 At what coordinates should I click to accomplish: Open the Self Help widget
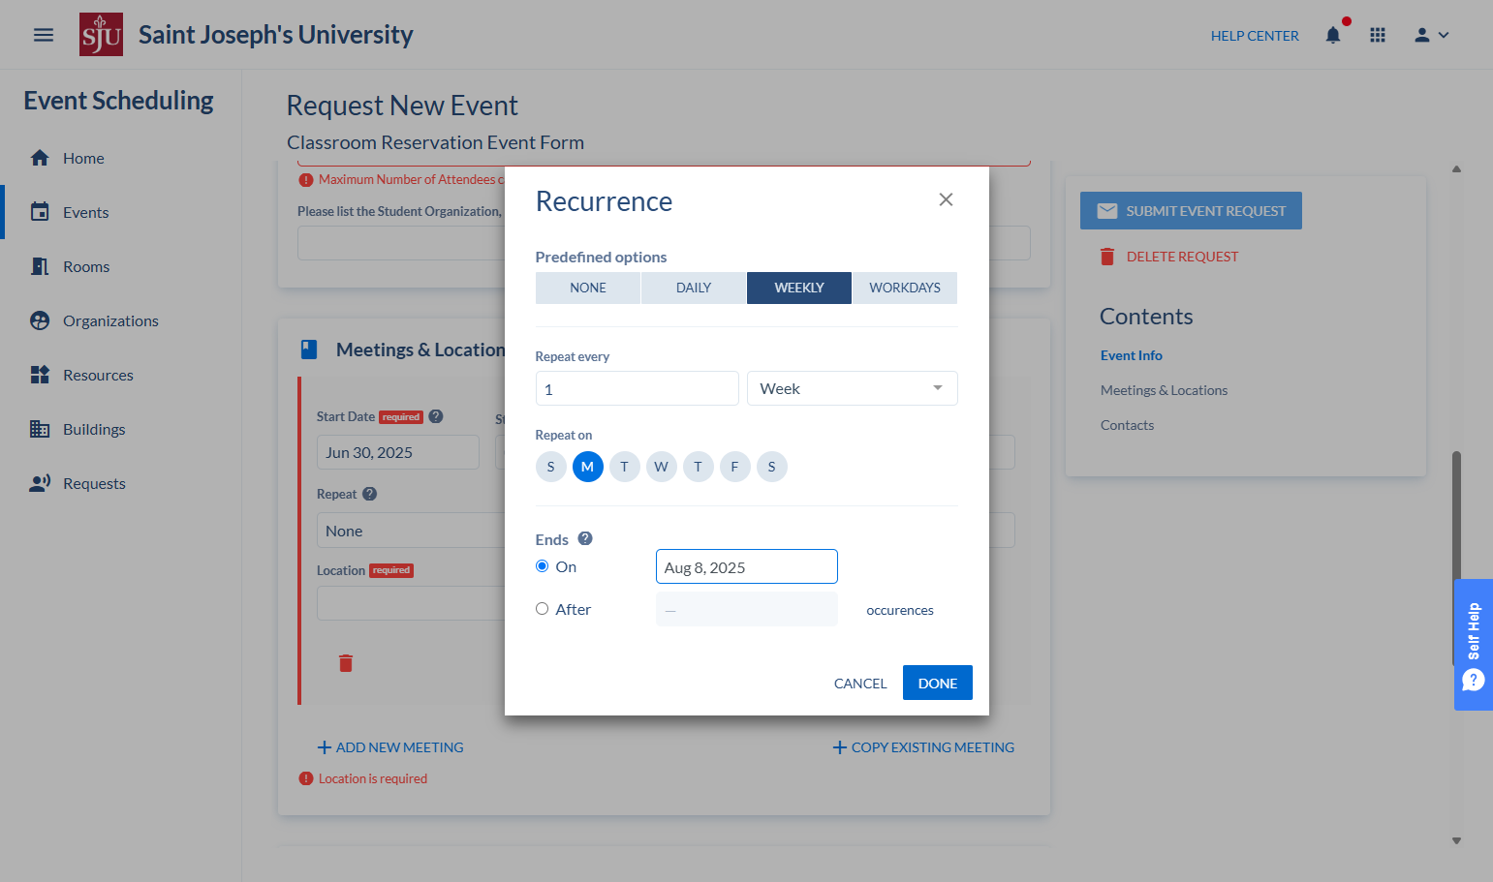click(1474, 645)
